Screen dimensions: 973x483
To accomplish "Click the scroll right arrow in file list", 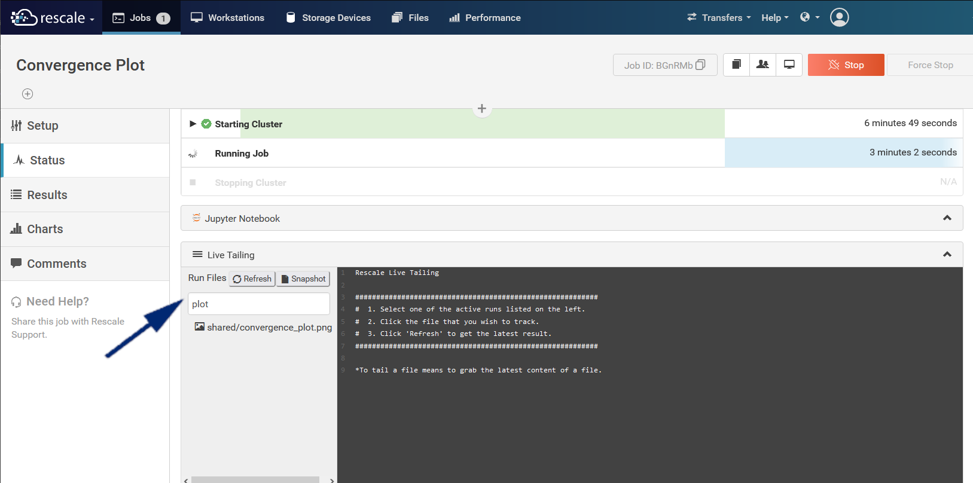I will pos(332,480).
